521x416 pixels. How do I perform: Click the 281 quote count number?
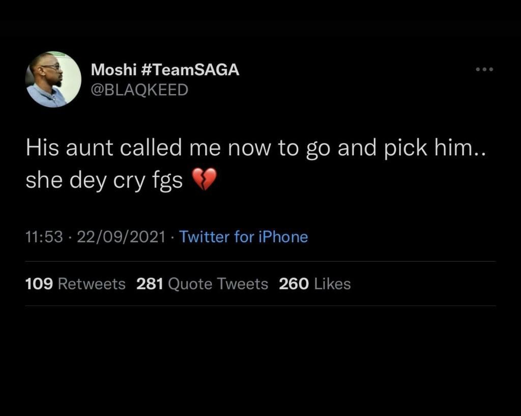click(150, 284)
